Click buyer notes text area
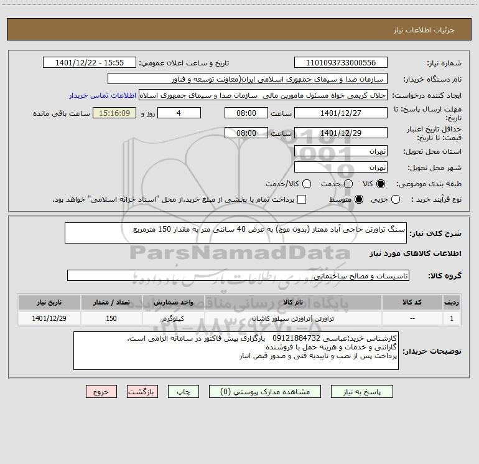Image resolution: width=479 pixels, height=464 pixels. [x=236, y=351]
